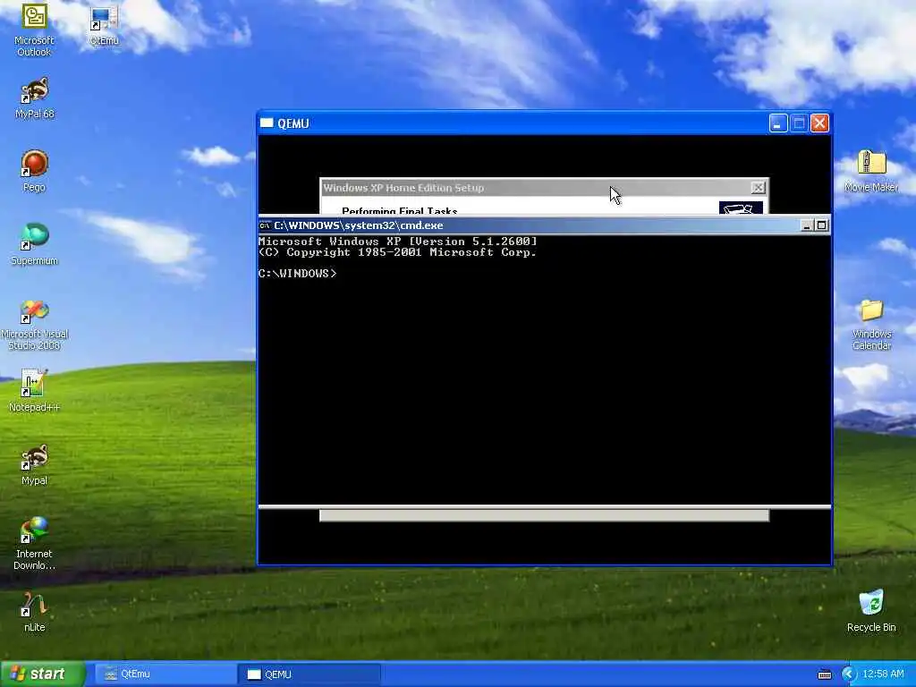
Task: Click the Windows XP Home Edition Setup title bar
Action: 544,188
